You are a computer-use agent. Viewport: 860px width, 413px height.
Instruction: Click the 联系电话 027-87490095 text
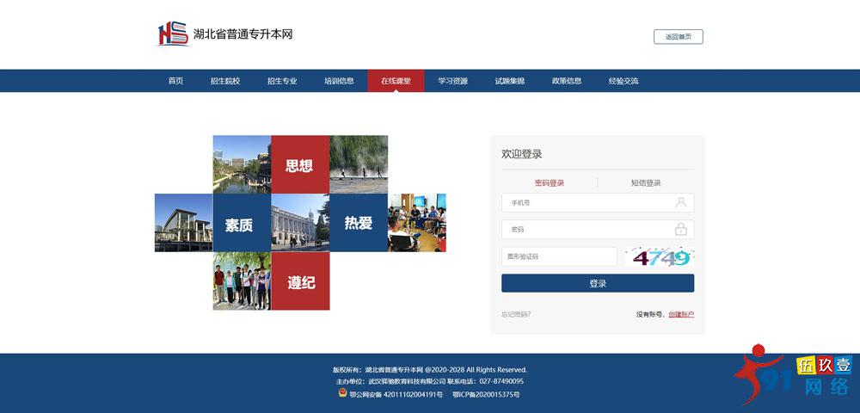click(x=485, y=381)
